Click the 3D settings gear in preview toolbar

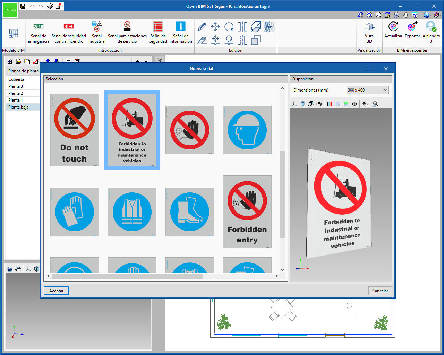coord(365,104)
